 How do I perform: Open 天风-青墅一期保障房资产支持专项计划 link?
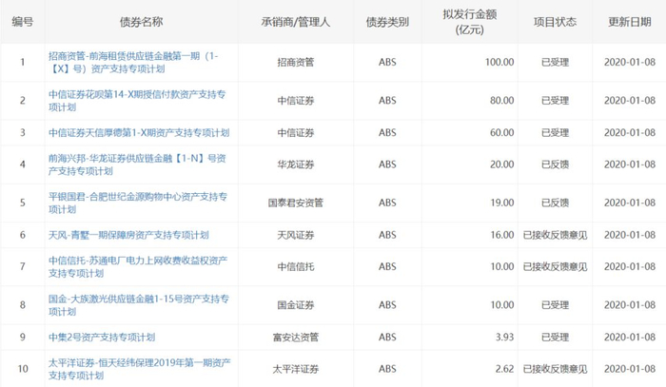[x=128, y=235]
